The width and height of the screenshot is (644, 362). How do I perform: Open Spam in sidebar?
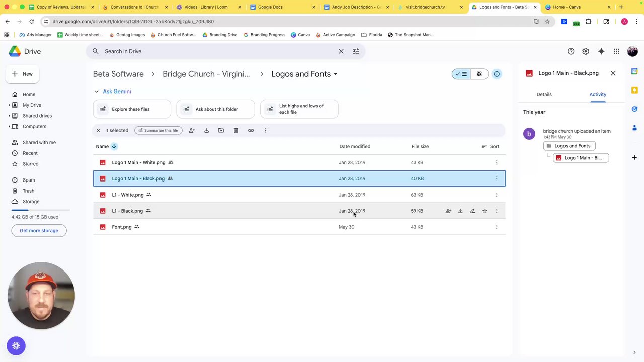click(29, 180)
